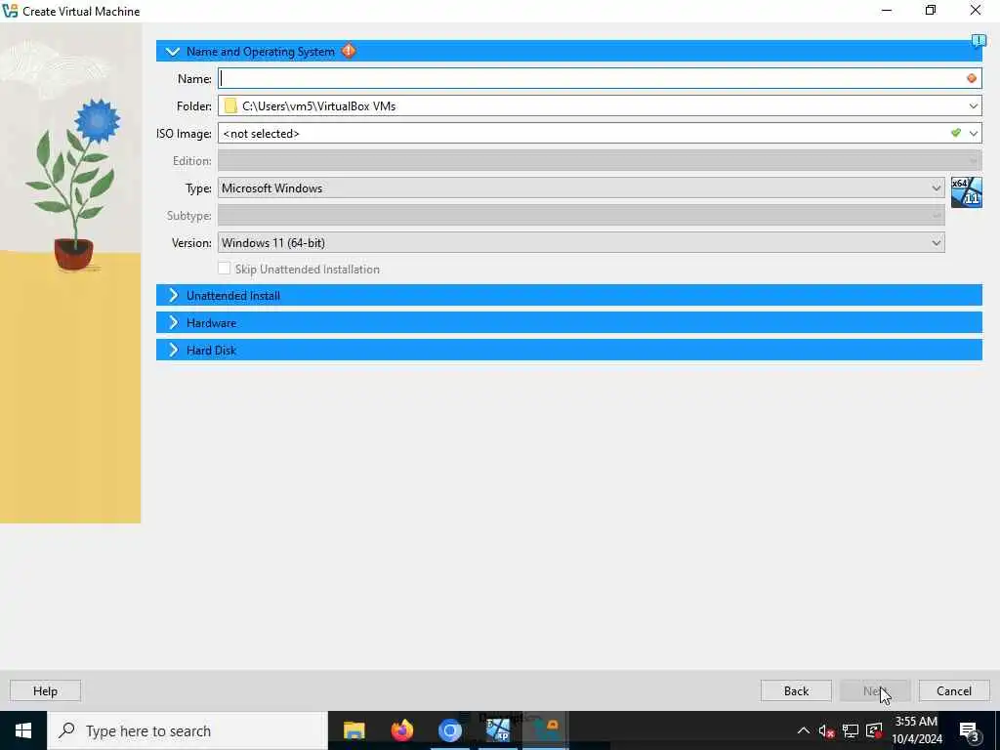This screenshot has width=1000, height=750.
Task: Click the Cancel button
Action: click(x=954, y=690)
